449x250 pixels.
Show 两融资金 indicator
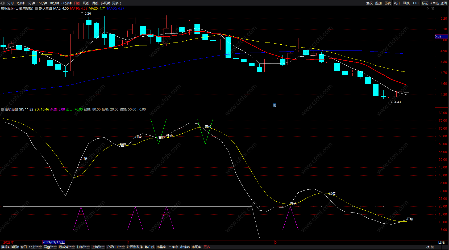[x=50, y=247]
